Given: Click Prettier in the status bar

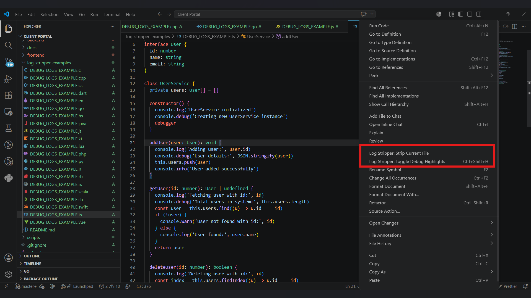Looking at the screenshot, I should coord(507,286).
